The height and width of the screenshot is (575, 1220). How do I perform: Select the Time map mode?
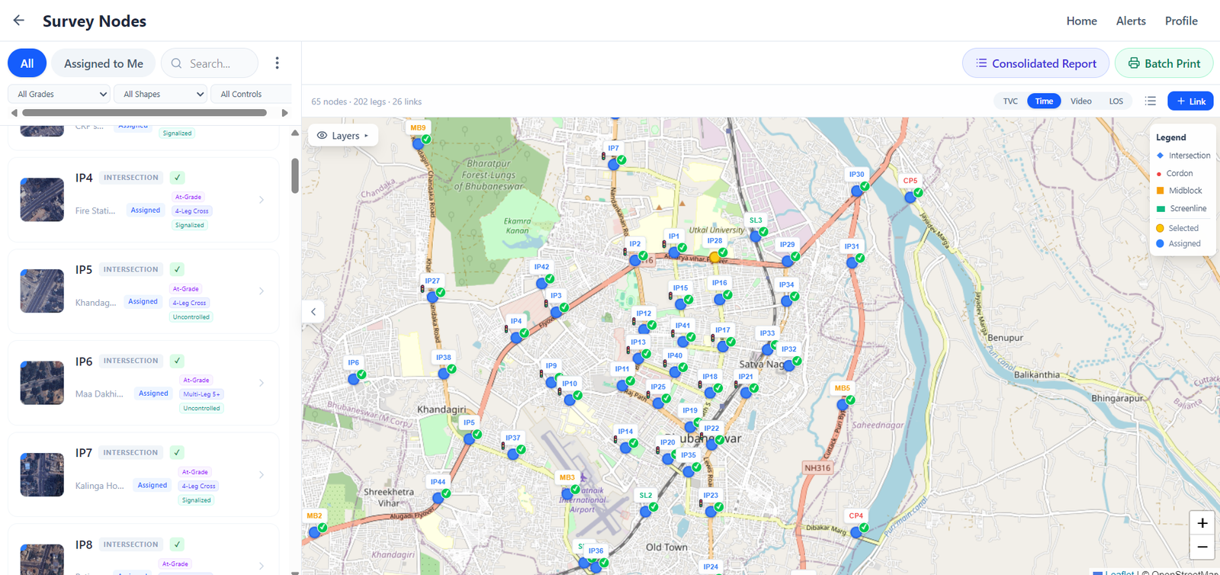click(x=1044, y=101)
